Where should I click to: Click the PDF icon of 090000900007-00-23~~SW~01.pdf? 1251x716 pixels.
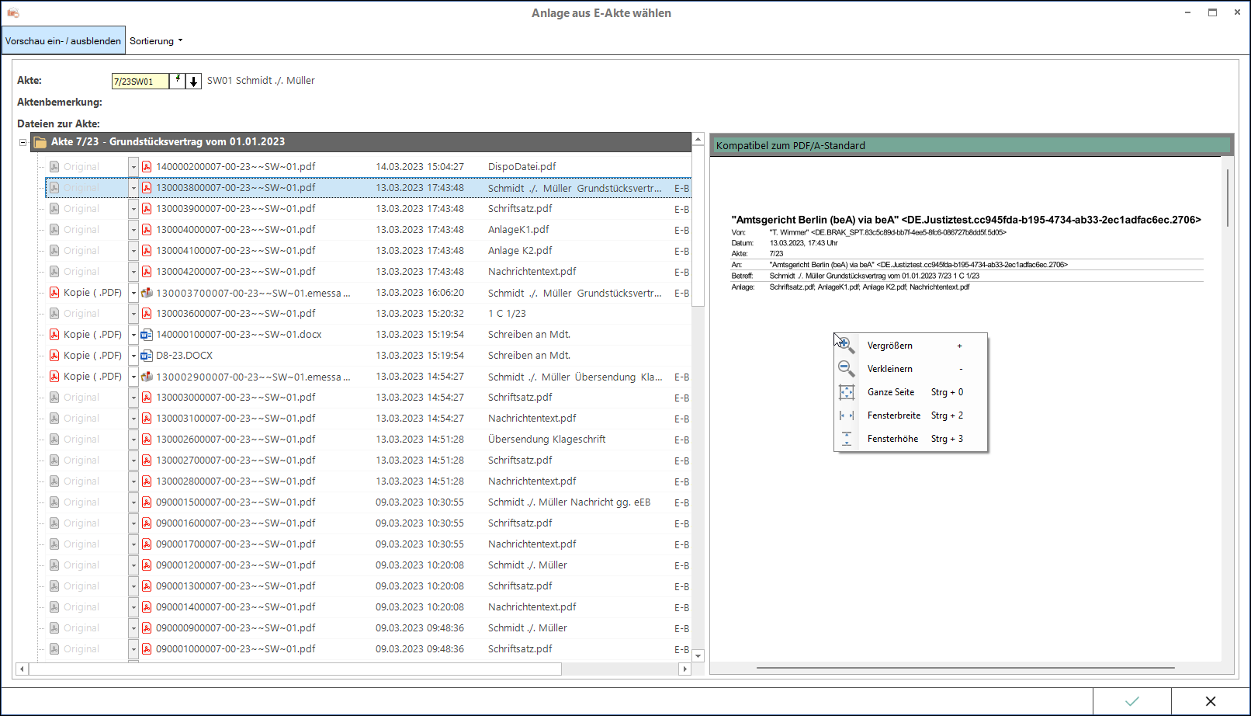pyautogui.click(x=147, y=628)
